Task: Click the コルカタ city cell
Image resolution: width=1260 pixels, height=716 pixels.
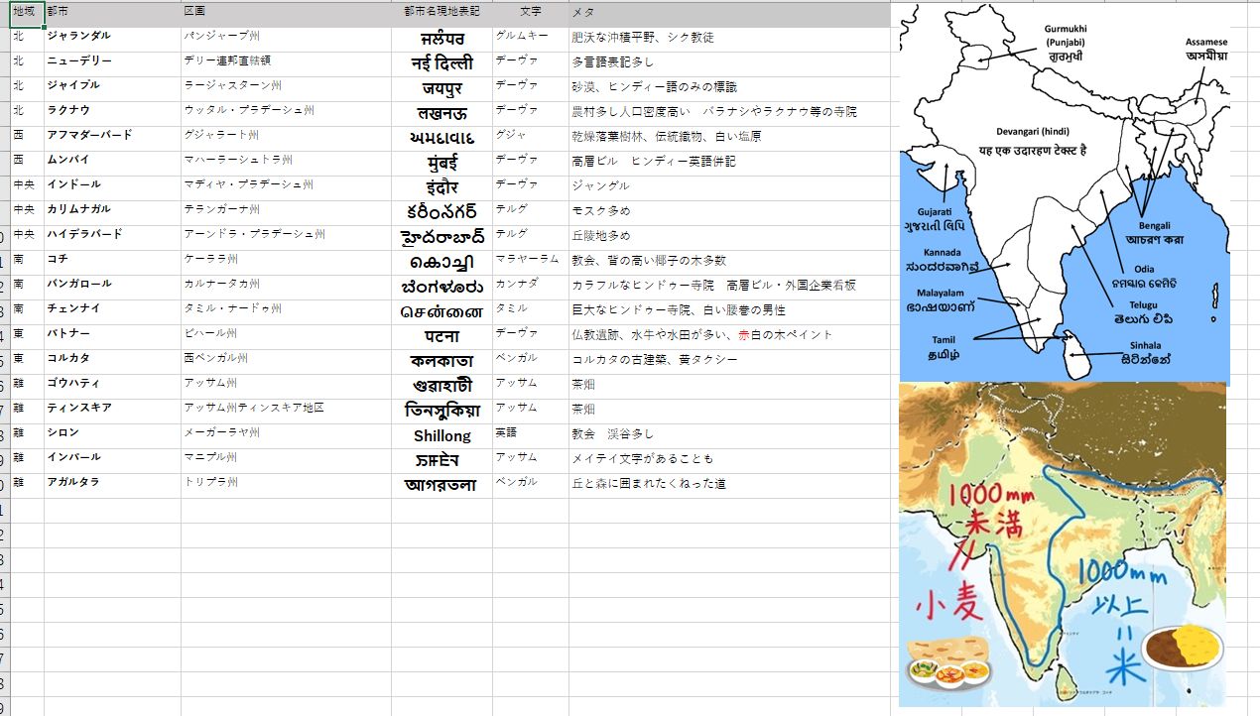Action: [112, 361]
